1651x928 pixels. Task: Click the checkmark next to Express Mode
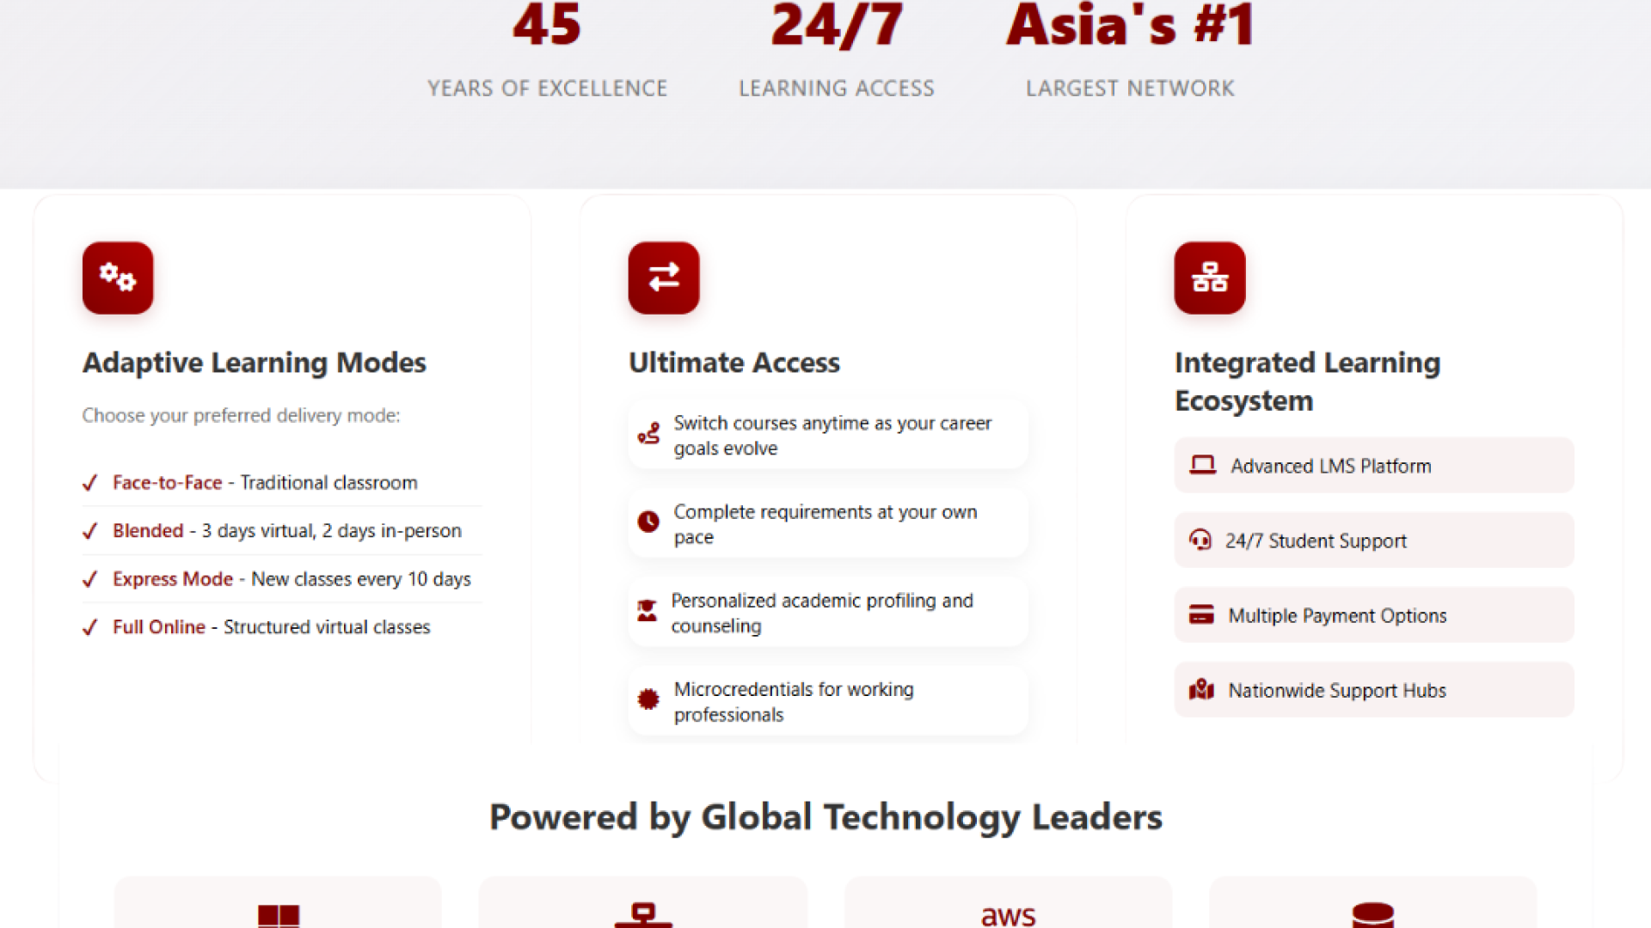(89, 579)
